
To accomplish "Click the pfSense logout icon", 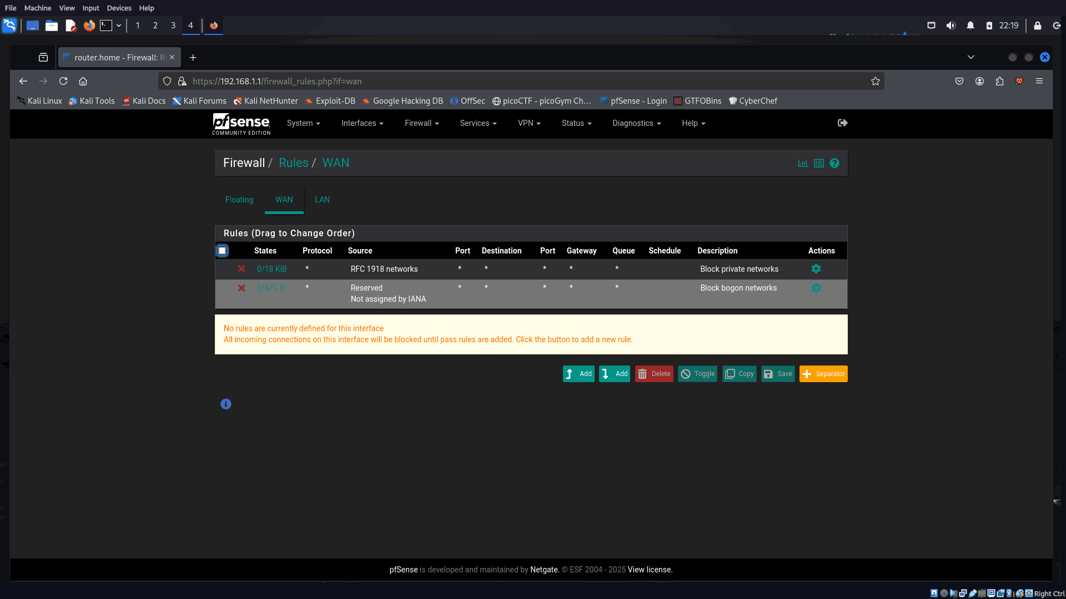I will (x=842, y=123).
